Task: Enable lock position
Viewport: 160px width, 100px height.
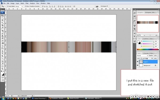Action: point(145,58)
